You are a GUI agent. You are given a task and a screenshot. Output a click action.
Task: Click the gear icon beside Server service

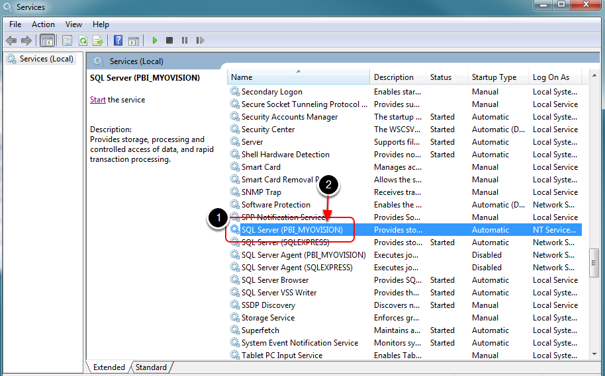(234, 142)
